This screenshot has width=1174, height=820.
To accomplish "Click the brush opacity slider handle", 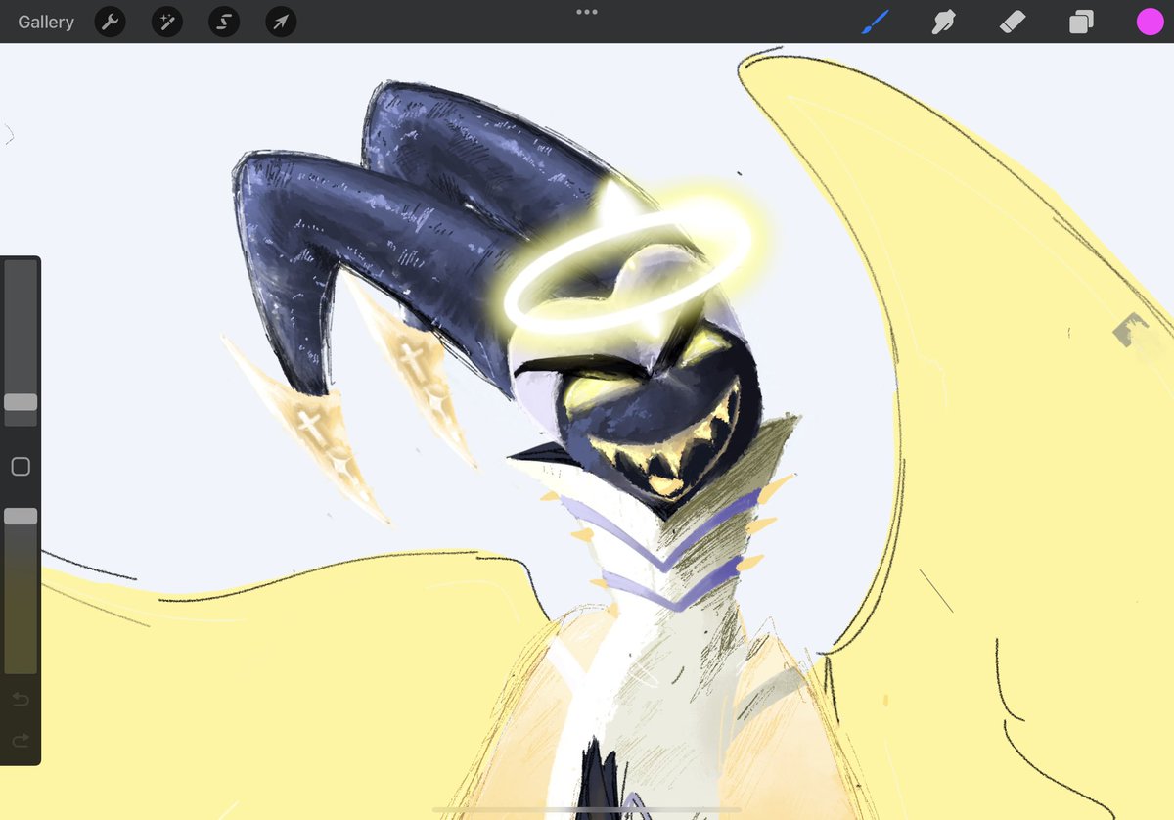I will tap(21, 516).
